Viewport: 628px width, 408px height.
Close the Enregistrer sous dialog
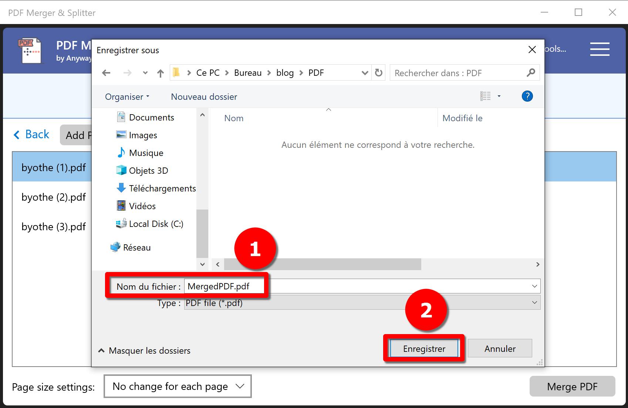532,50
